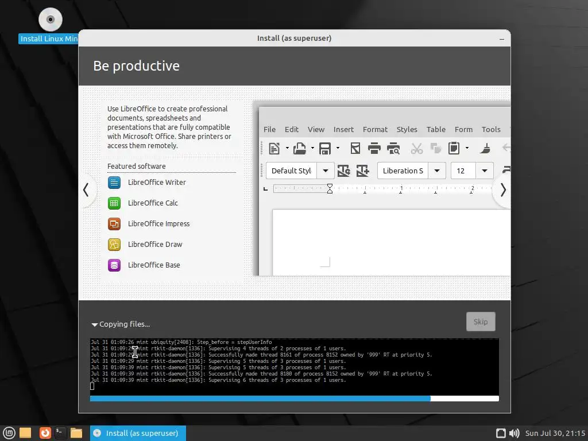588x441 pixels.
Task: Click the LibreOffice Impress icon
Action: click(x=114, y=224)
